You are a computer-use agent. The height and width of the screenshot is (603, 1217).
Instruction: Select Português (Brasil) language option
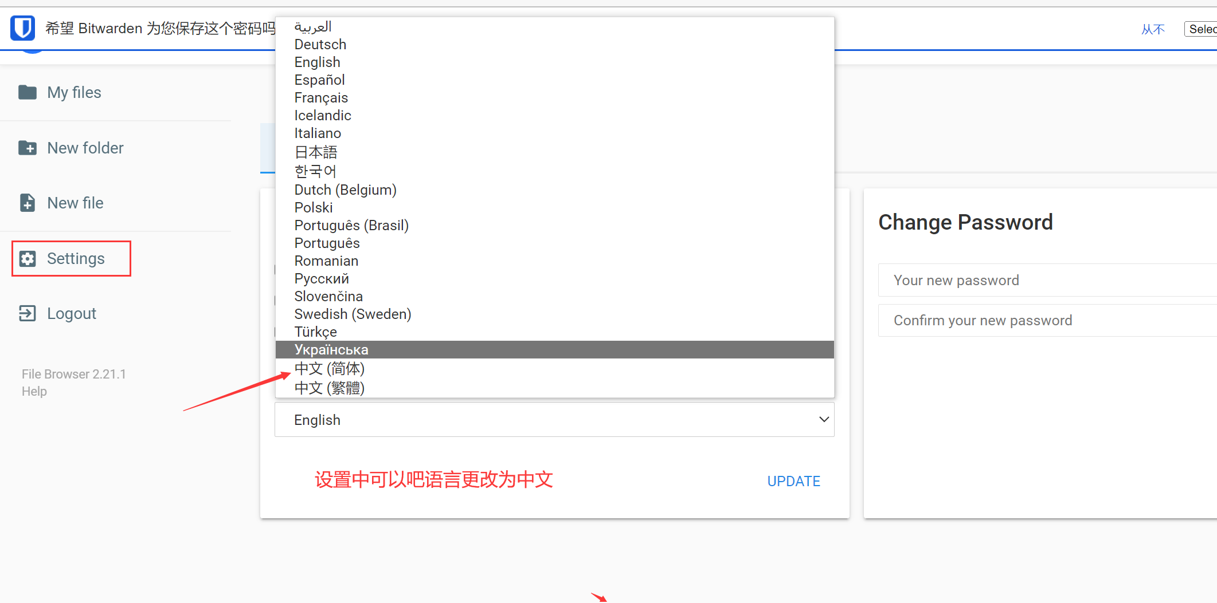[x=351, y=226]
